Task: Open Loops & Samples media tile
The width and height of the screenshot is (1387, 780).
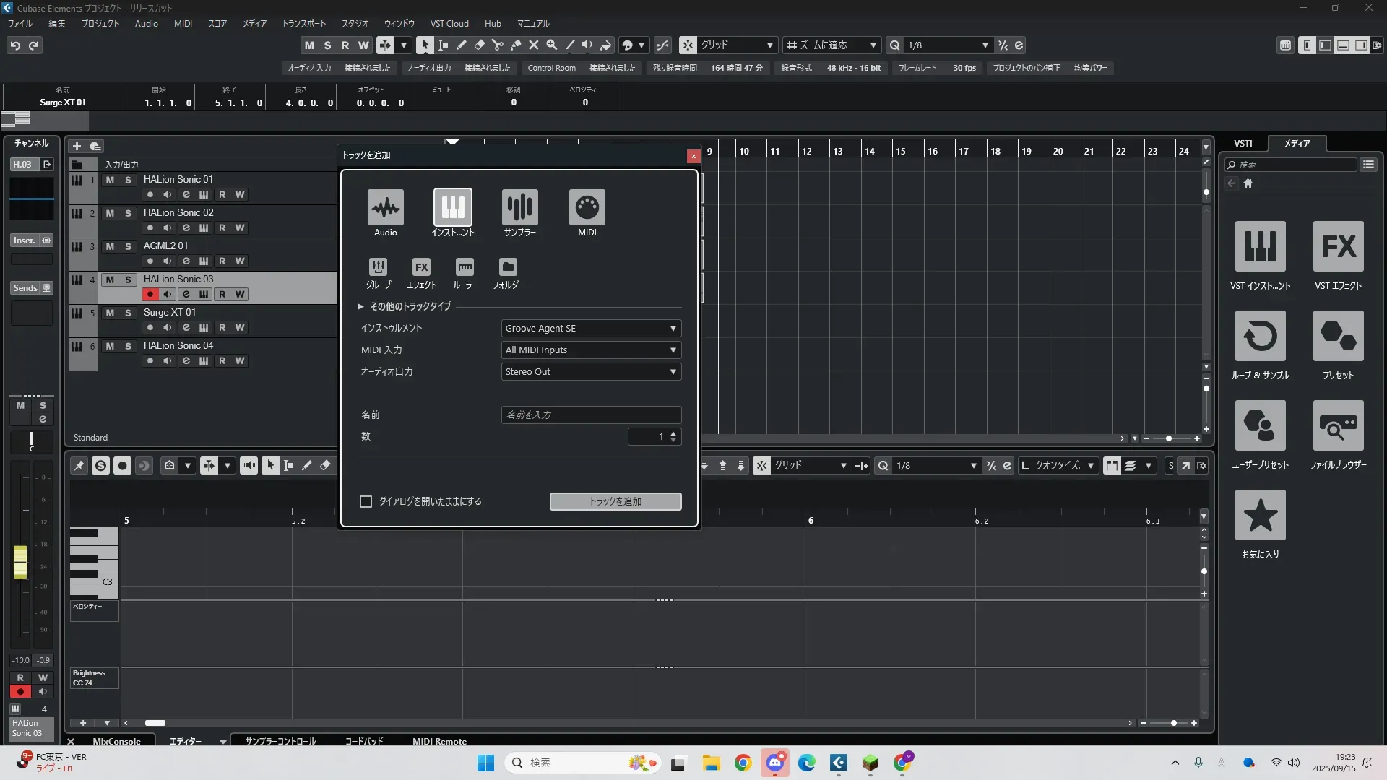Action: (x=1260, y=337)
